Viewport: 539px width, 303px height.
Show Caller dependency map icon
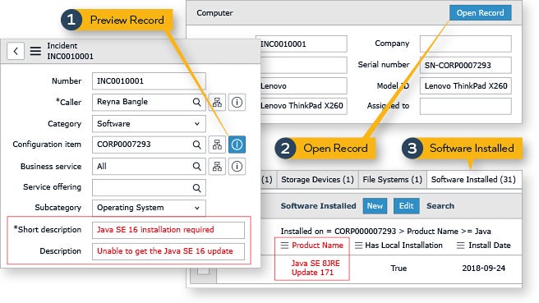coord(217,102)
